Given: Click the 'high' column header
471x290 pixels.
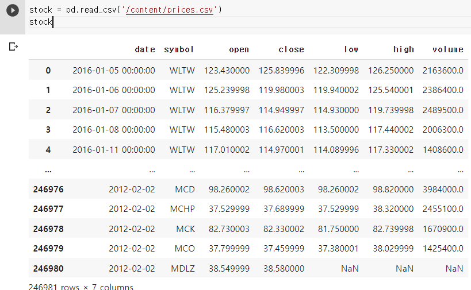Looking at the screenshot, I should tap(404, 49).
